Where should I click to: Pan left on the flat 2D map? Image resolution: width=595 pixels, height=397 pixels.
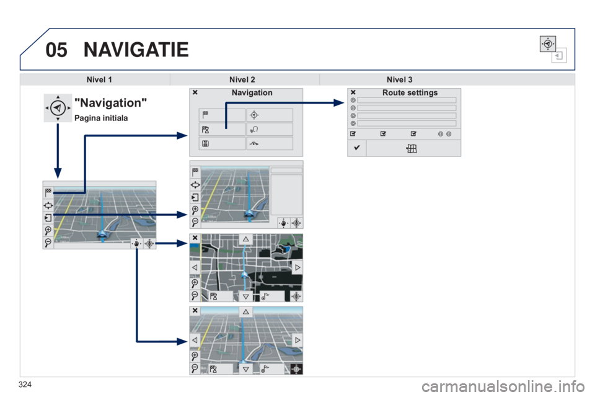pyautogui.click(x=195, y=267)
